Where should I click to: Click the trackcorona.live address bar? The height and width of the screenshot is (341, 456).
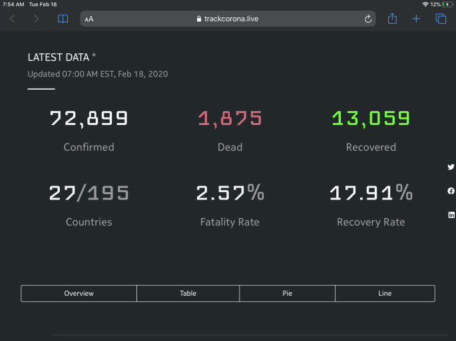point(228,19)
